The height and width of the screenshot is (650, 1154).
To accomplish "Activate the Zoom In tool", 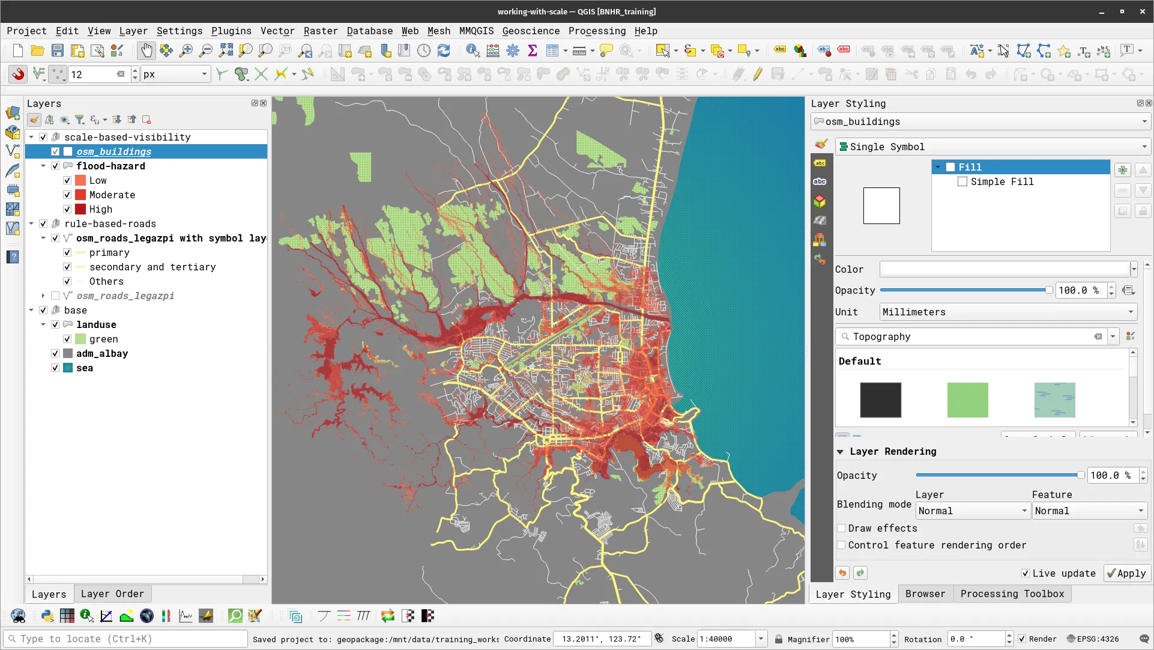I will (x=186, y=50).
